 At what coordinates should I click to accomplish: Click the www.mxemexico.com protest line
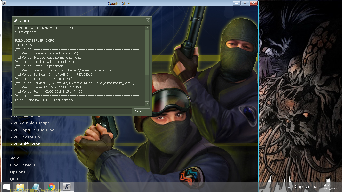(x=64, y=70)
